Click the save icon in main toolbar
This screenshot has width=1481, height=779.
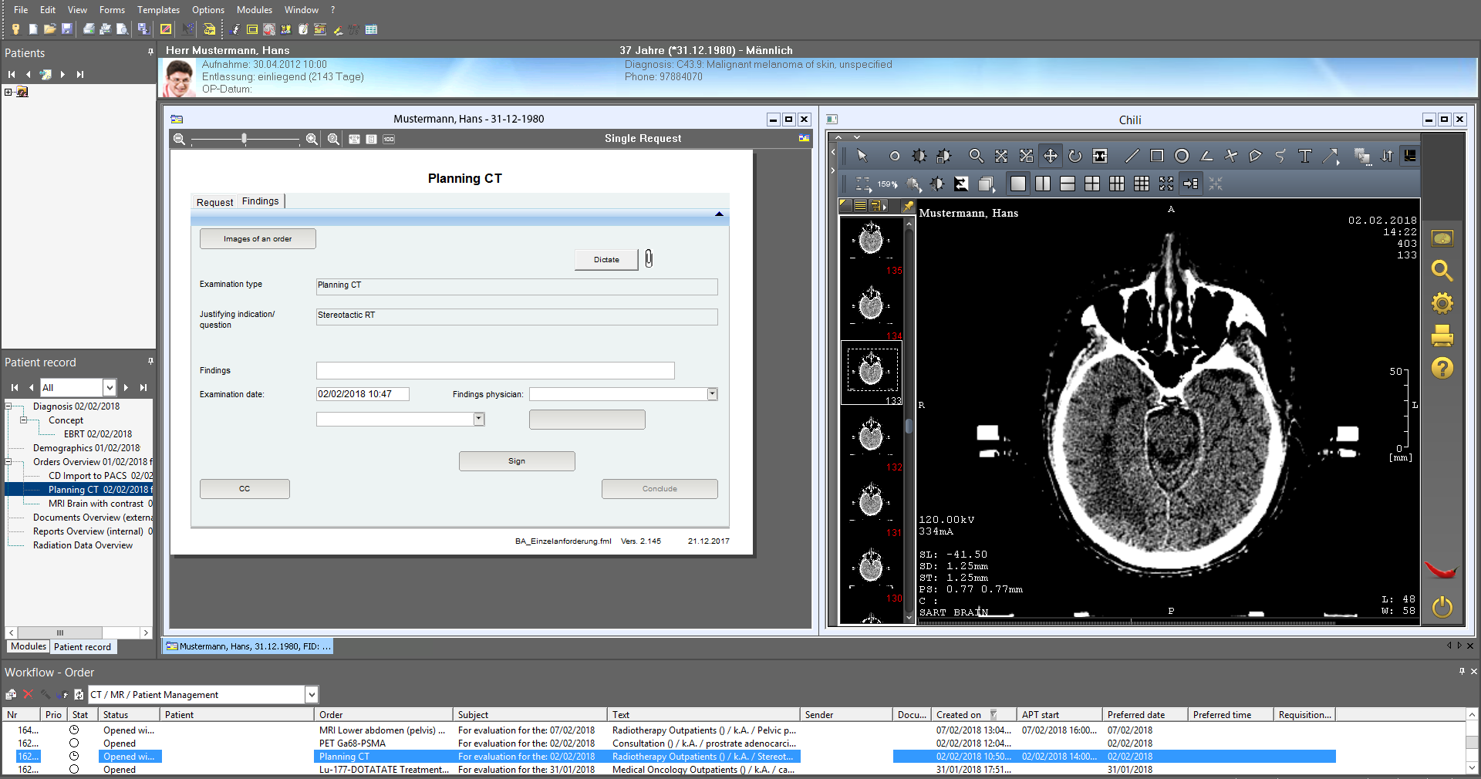click(x=67, y=29)
